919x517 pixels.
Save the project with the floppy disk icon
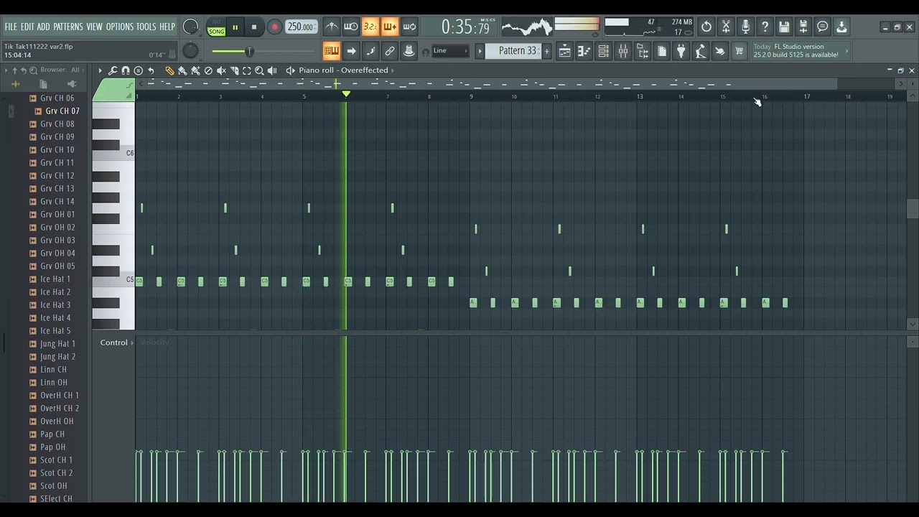coord(784,27)
